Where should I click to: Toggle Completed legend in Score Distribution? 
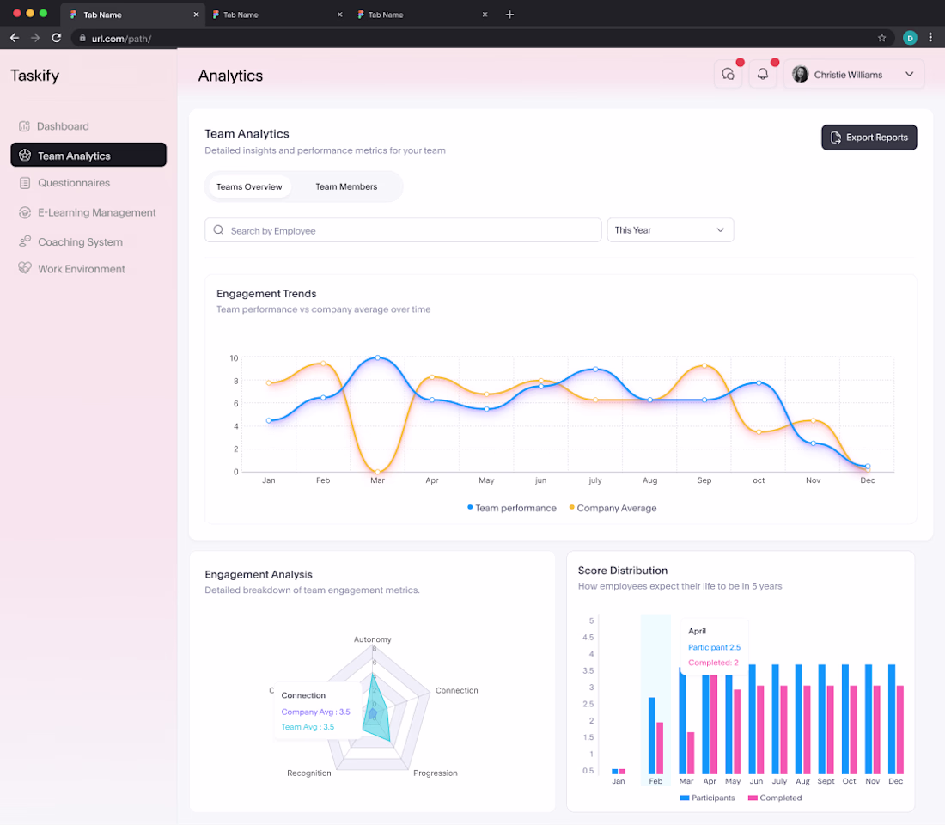[x=774, y=797]
